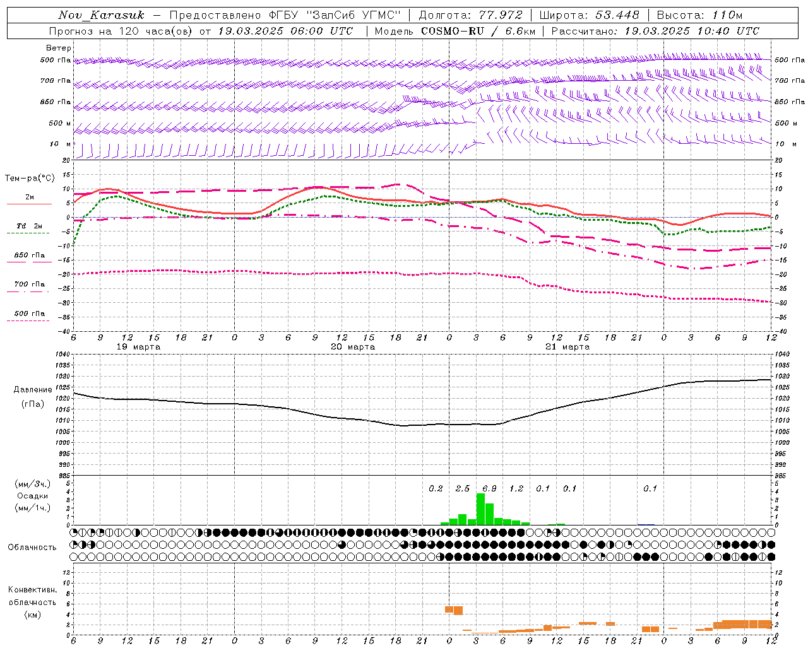Click the 700 гПа temperature legend entry
808x646 pixels.
(30, 285)
